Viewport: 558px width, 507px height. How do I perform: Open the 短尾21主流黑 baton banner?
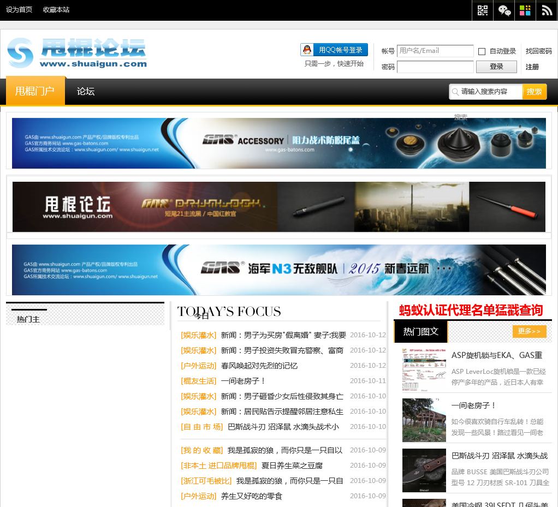click(278, 207)
